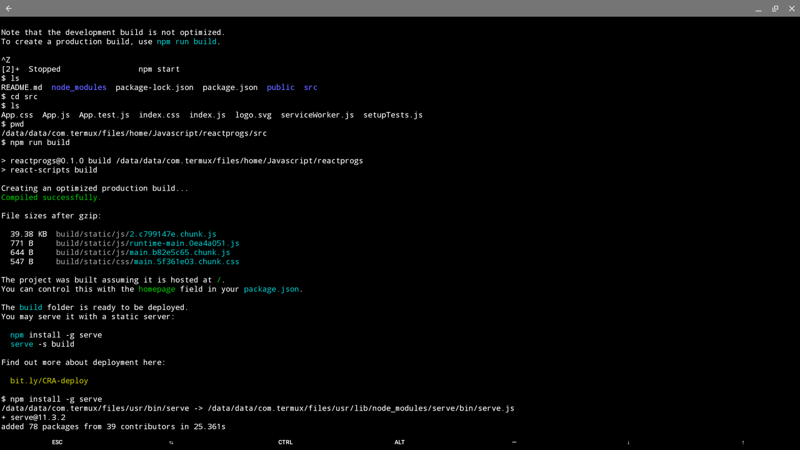
Task: Go back using the title bar arrow
Action: (9, 9)
